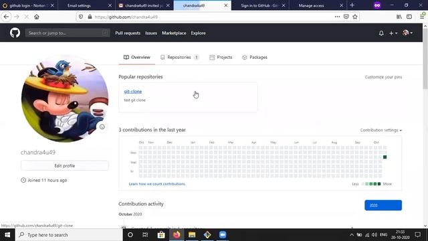Open the git-clone repository link
The width and height of the screenshot is (428, 241).
[133, 92]
